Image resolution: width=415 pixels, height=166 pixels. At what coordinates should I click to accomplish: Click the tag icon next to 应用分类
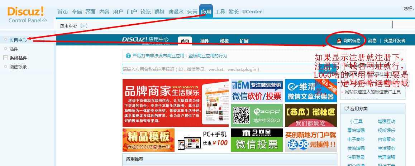click(x=346, y=109)
